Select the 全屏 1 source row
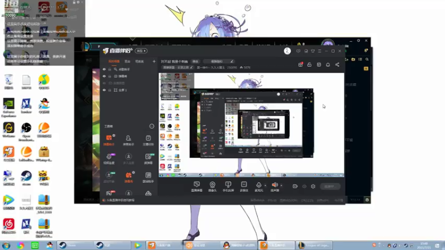Screen dimensions: 445x250 coord(129,90)
